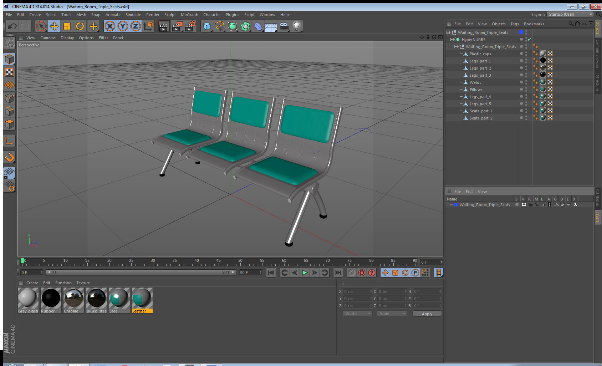
Task: Render to Picture Viewer
Action: (x=177, y=26)
